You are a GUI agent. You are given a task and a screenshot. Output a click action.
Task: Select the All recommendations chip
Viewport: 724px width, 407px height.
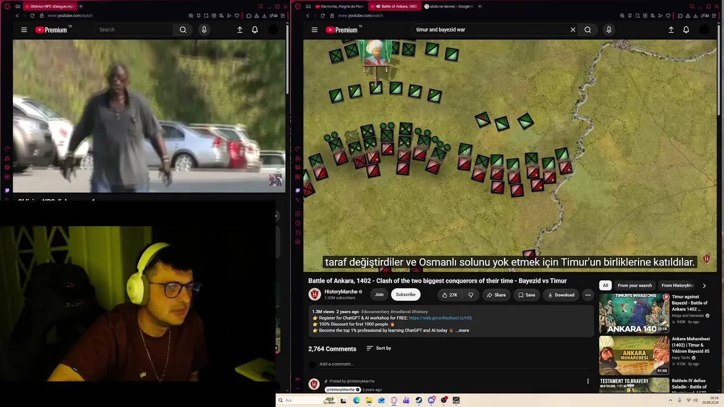point(605,285)
